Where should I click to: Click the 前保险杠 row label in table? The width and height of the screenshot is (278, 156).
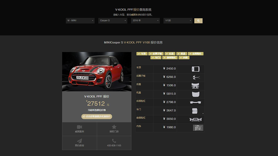point(141,118)
